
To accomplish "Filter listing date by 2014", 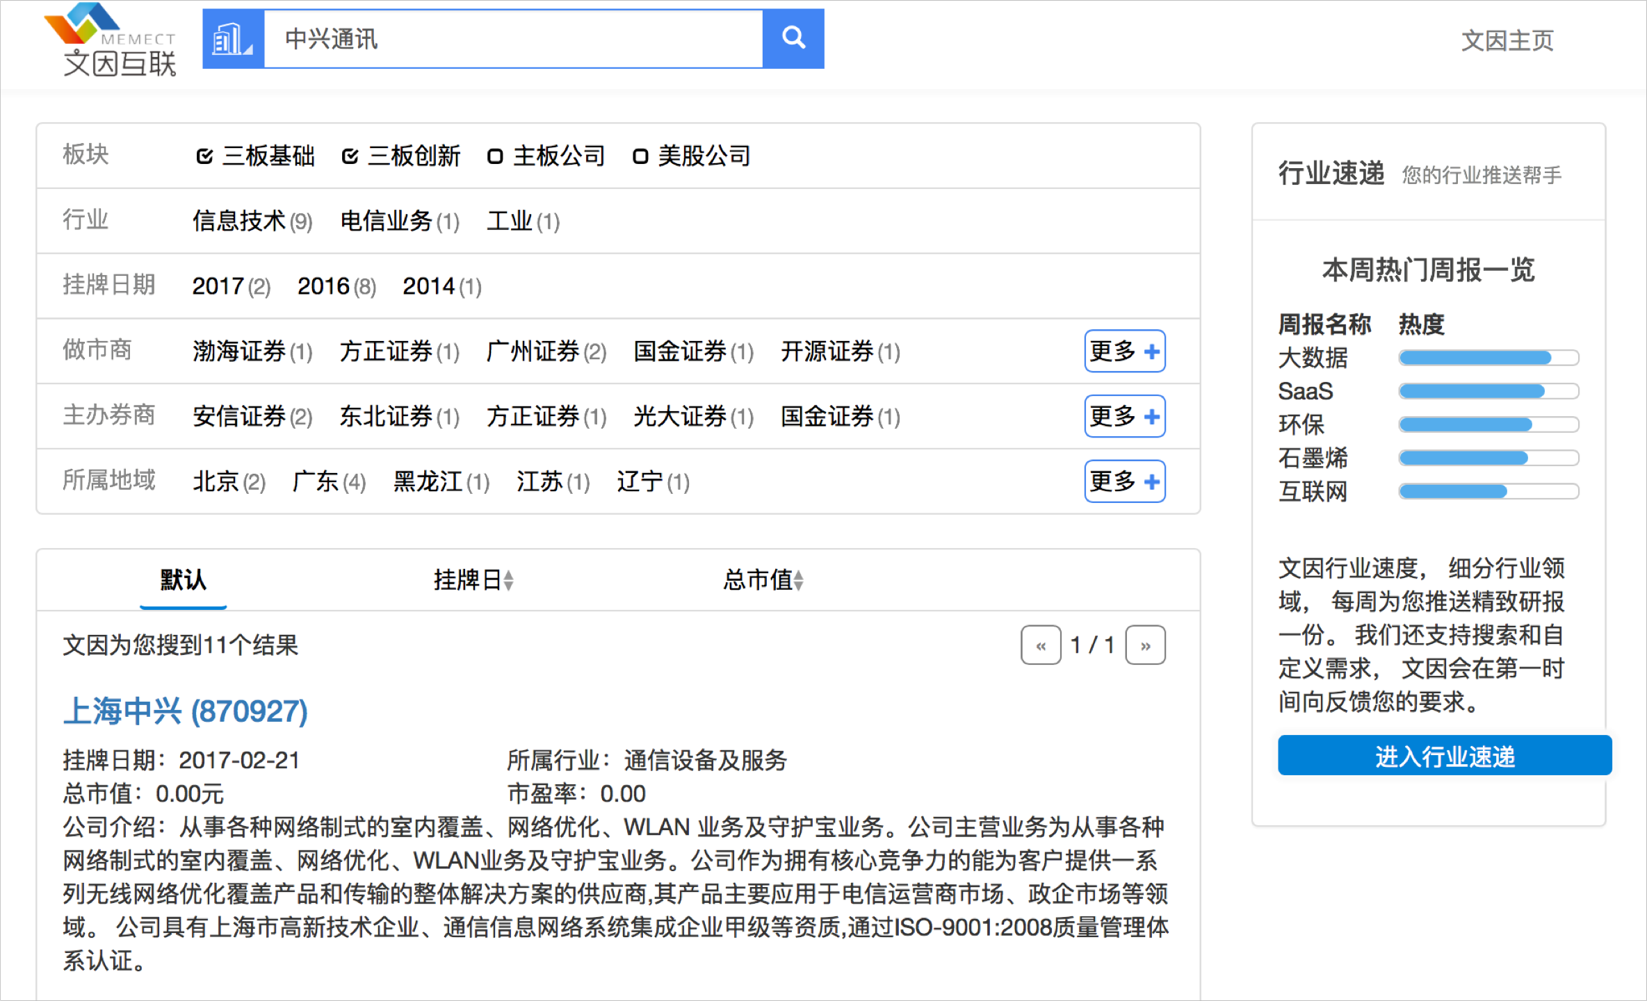I will tap(442, 286).
